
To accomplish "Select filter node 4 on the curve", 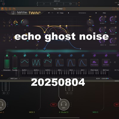I will (60, 26).
